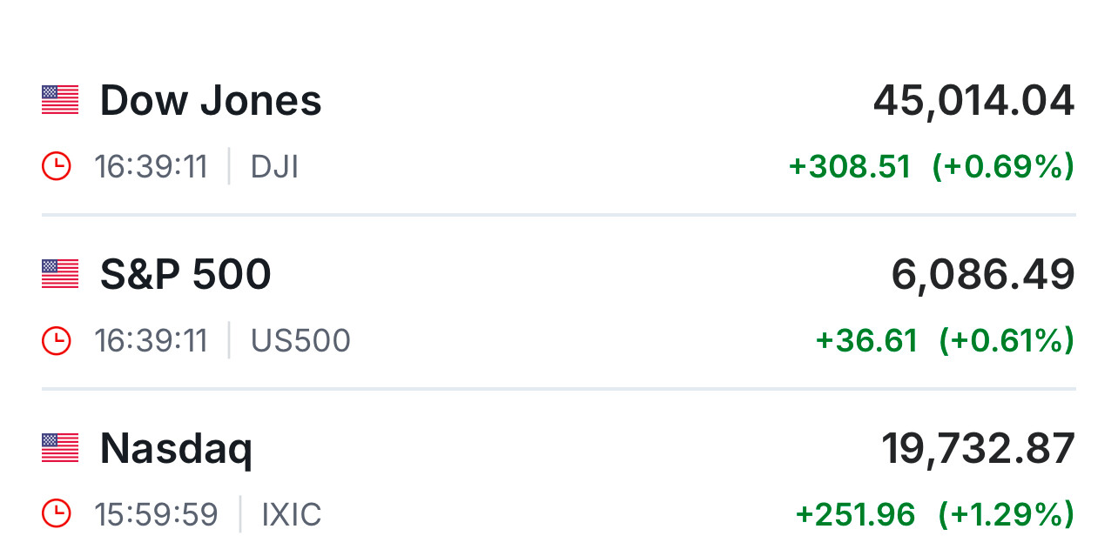Click the US flag beside Nasdaq
1118x556 pixels.
[x=60, y=448]
